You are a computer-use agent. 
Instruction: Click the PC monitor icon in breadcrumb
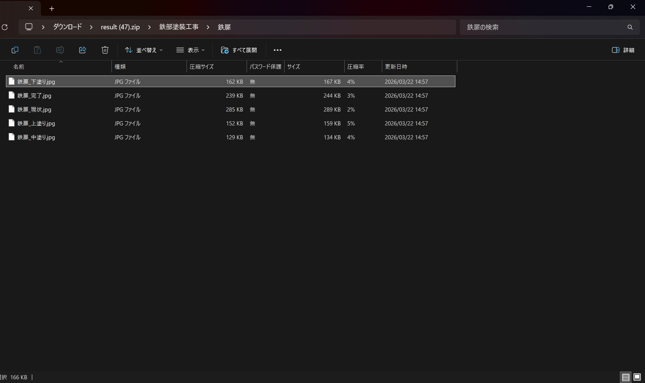click(x=29, y=27)
